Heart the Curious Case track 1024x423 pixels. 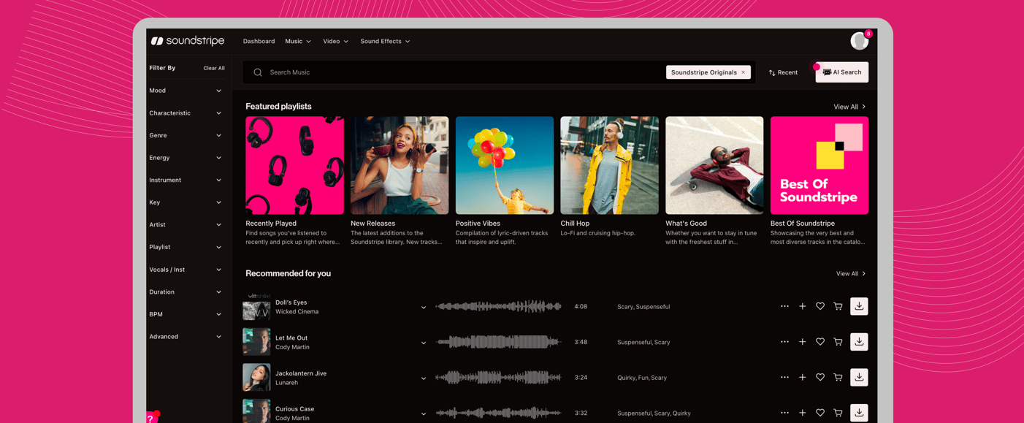(x=819, y=412)
